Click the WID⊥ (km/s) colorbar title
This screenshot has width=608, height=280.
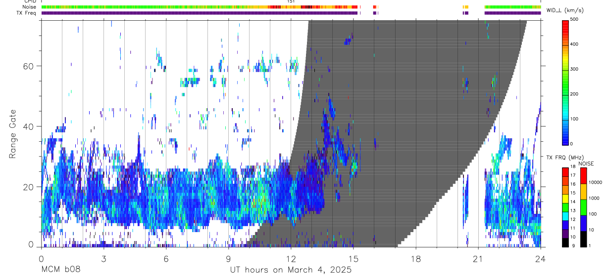565,10
